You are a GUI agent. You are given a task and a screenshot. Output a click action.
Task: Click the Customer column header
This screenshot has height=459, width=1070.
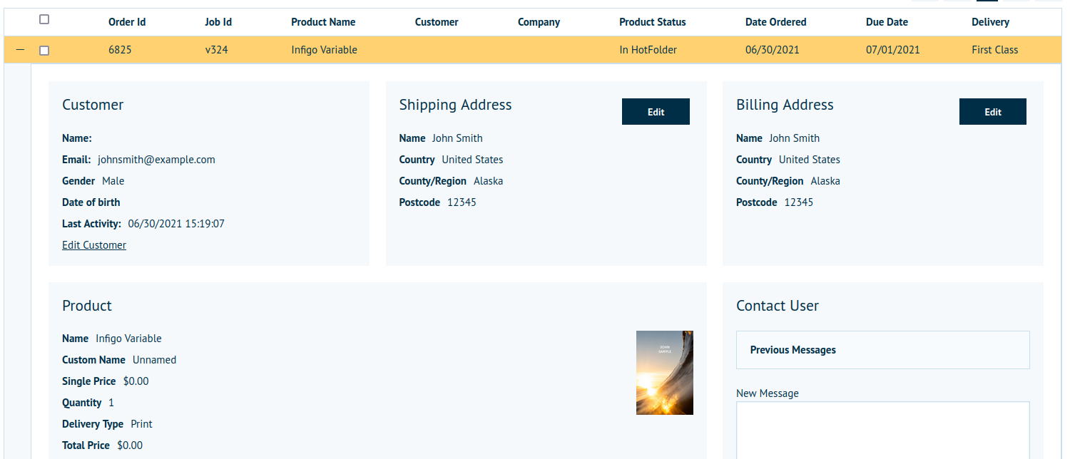tap(437, 22)
